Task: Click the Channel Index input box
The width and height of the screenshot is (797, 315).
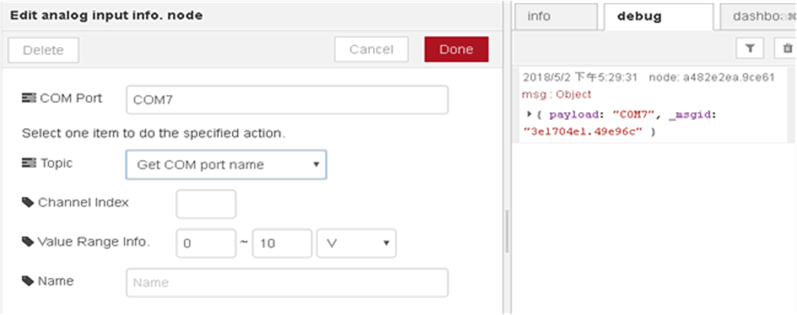Action: point(206,204)
